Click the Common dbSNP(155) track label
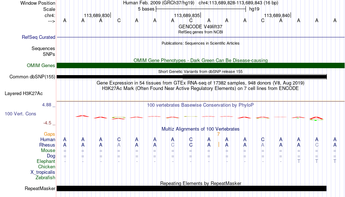The height and width of the screenshot is (197, 345). pyautogui.click(x=32, y=77)
